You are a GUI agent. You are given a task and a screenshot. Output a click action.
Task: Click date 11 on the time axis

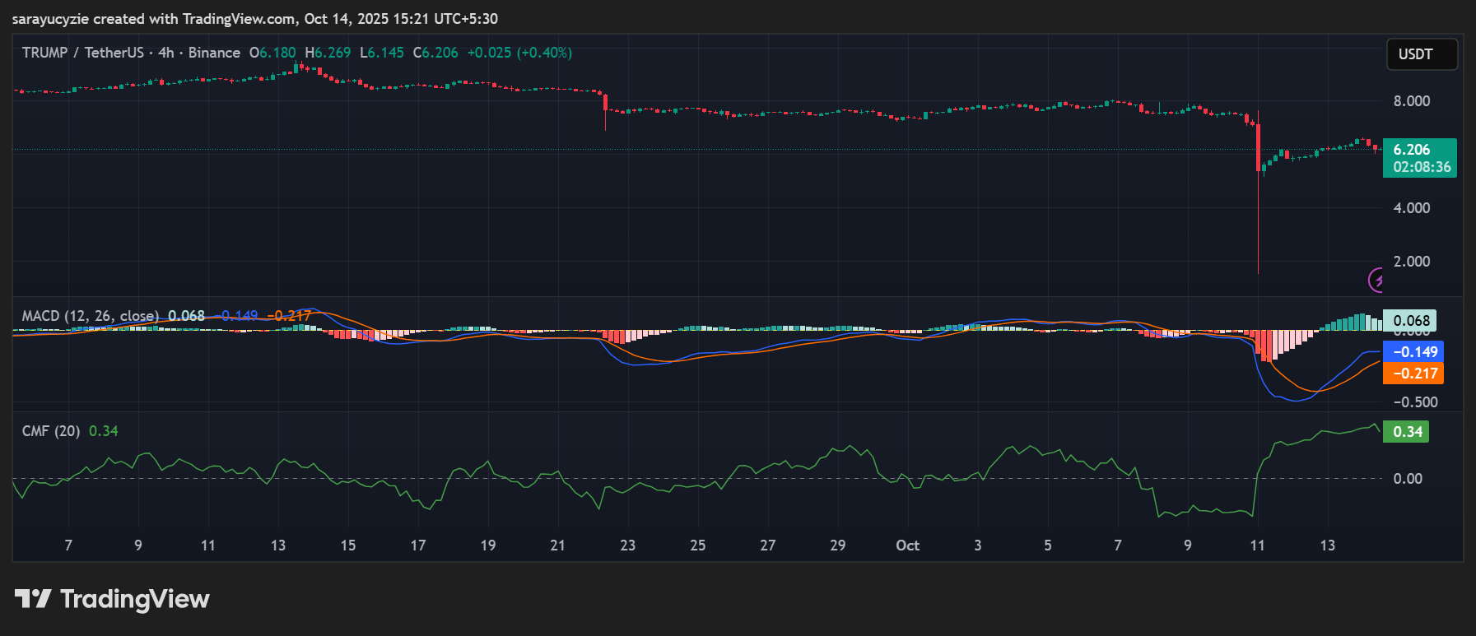pyautogui.click(x=1257, y=545)
